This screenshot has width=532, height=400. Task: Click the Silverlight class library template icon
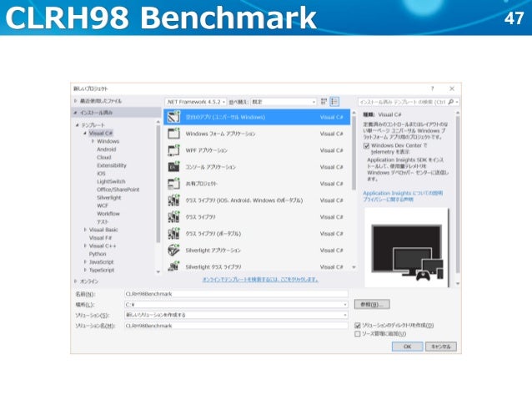173,266
